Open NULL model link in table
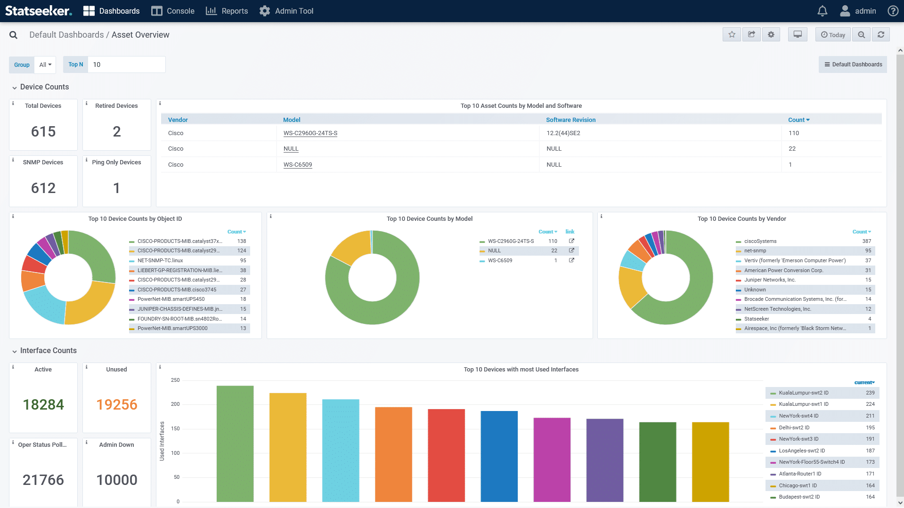This screenshot has height=508, width=904. [291, 149]
